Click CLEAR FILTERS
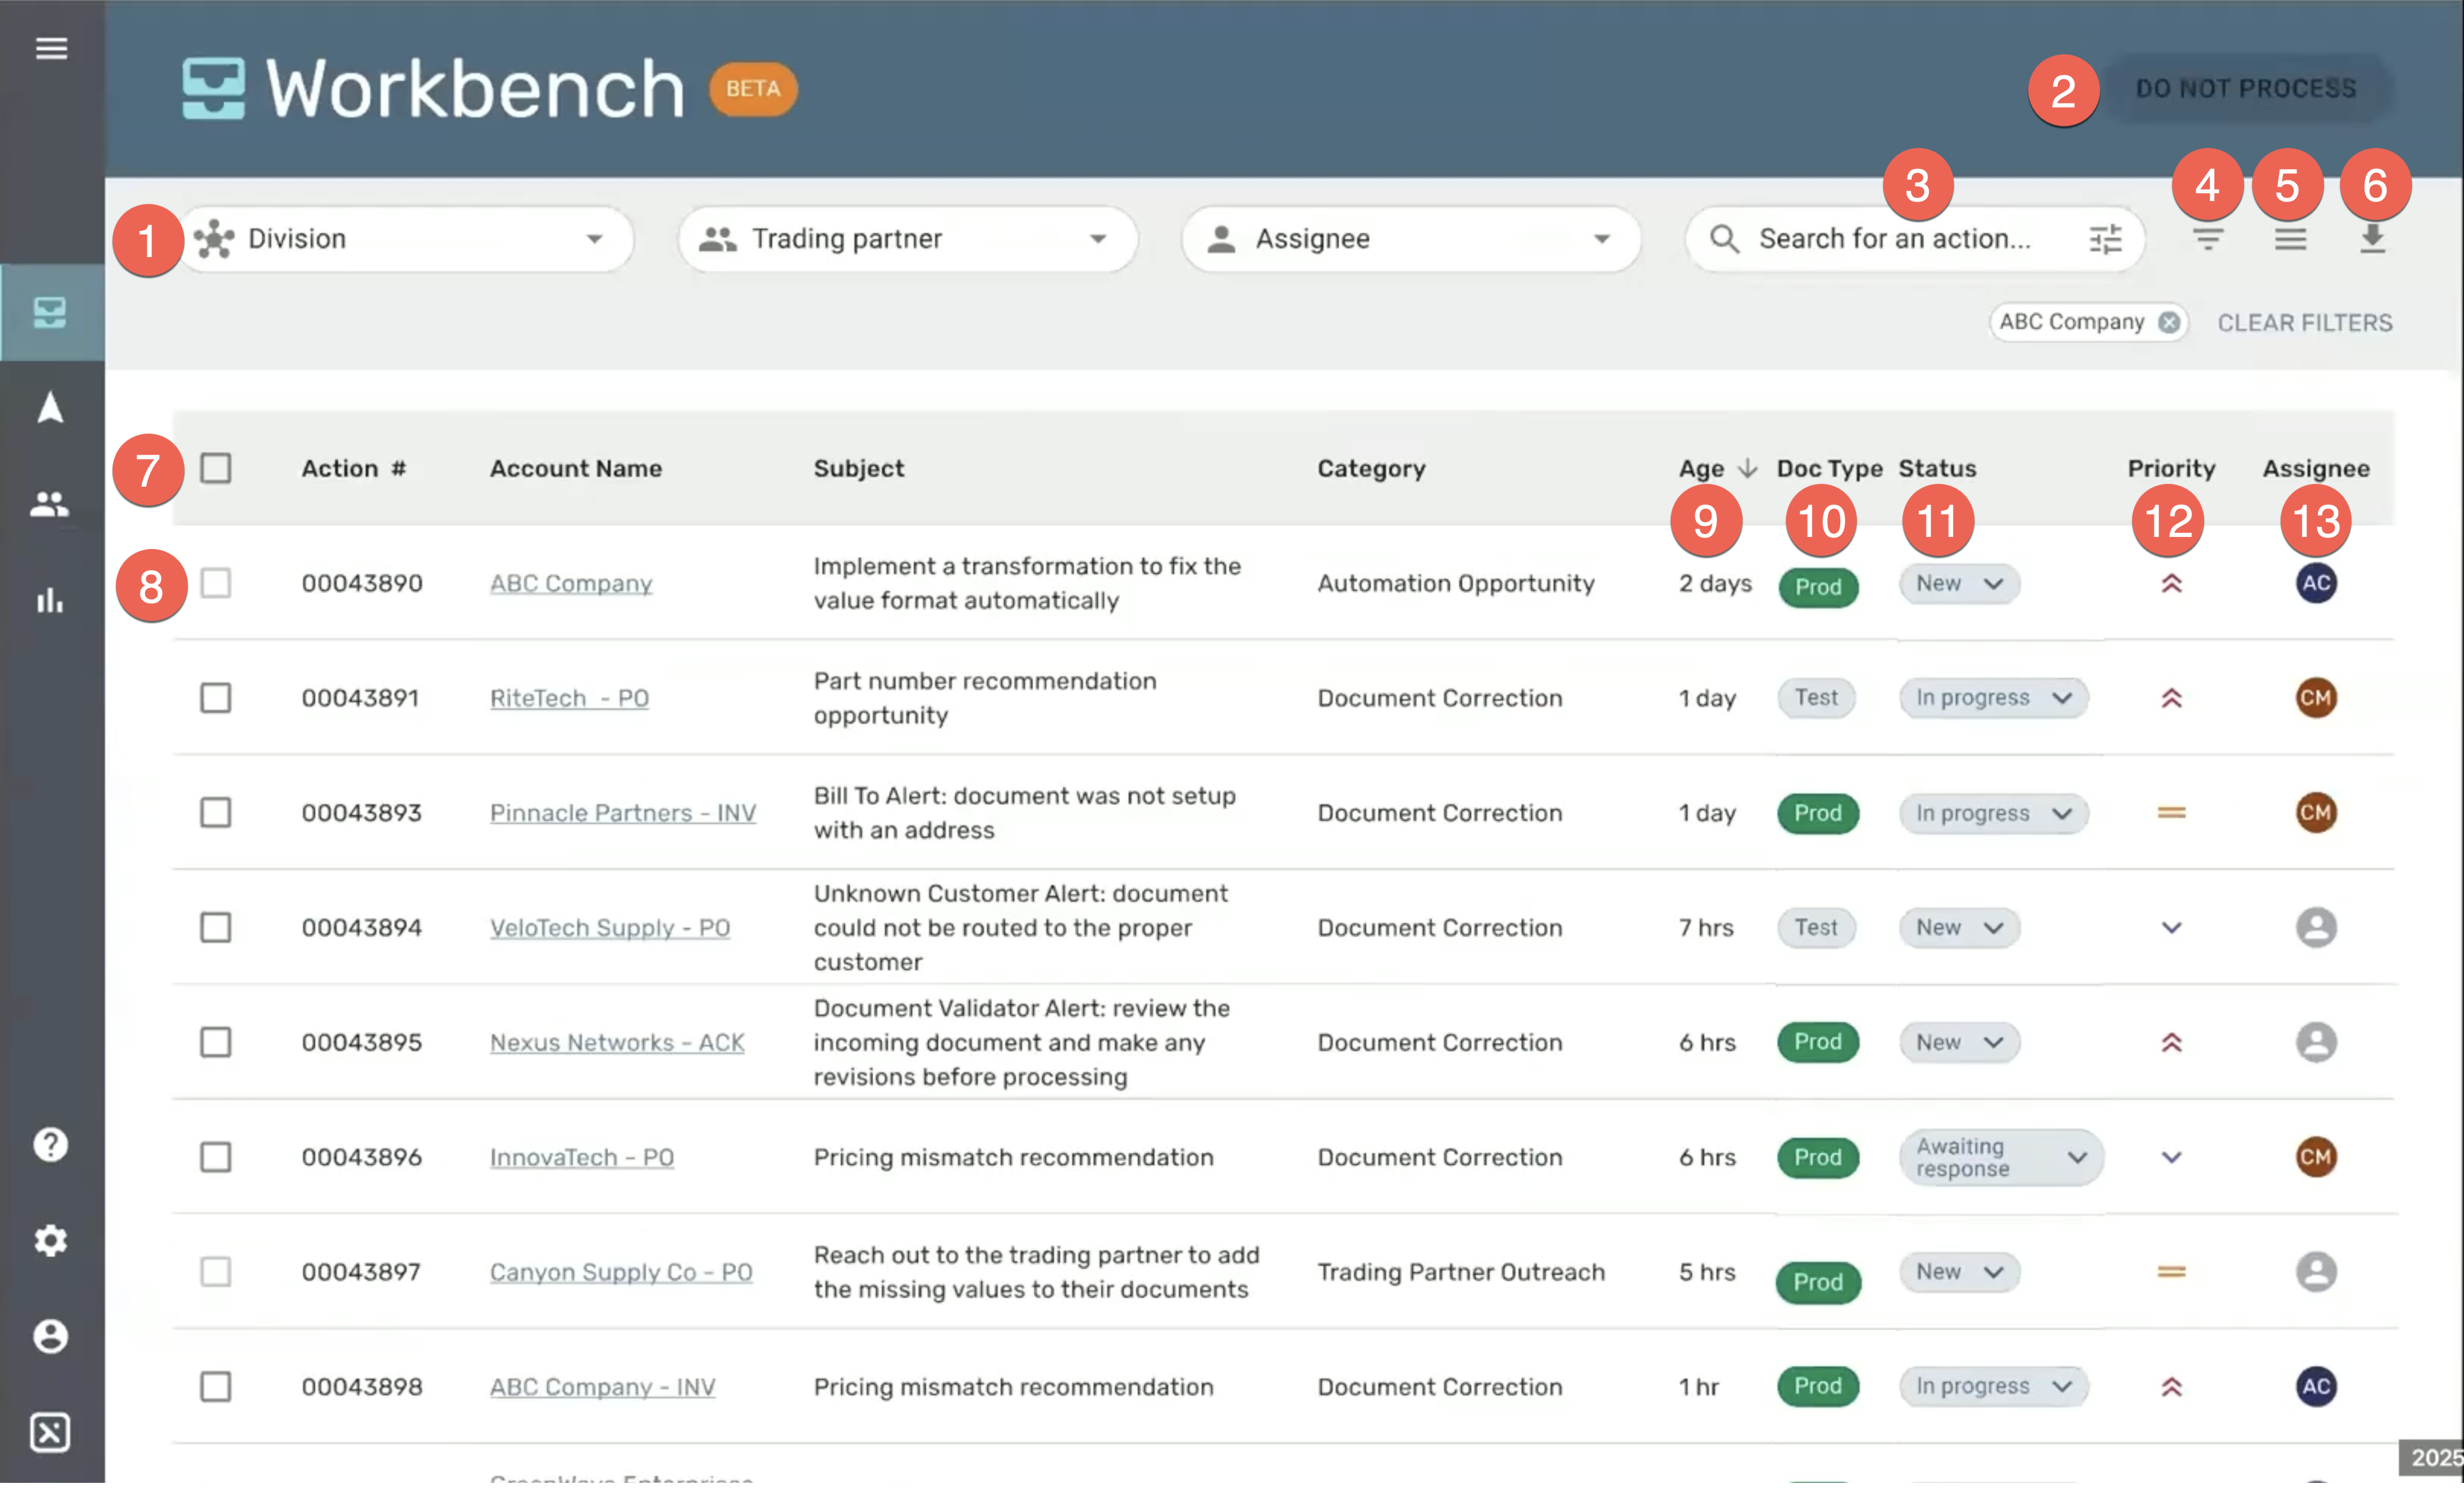The width and height of the screenshot is (2464, 1492). pos(2305,322)
